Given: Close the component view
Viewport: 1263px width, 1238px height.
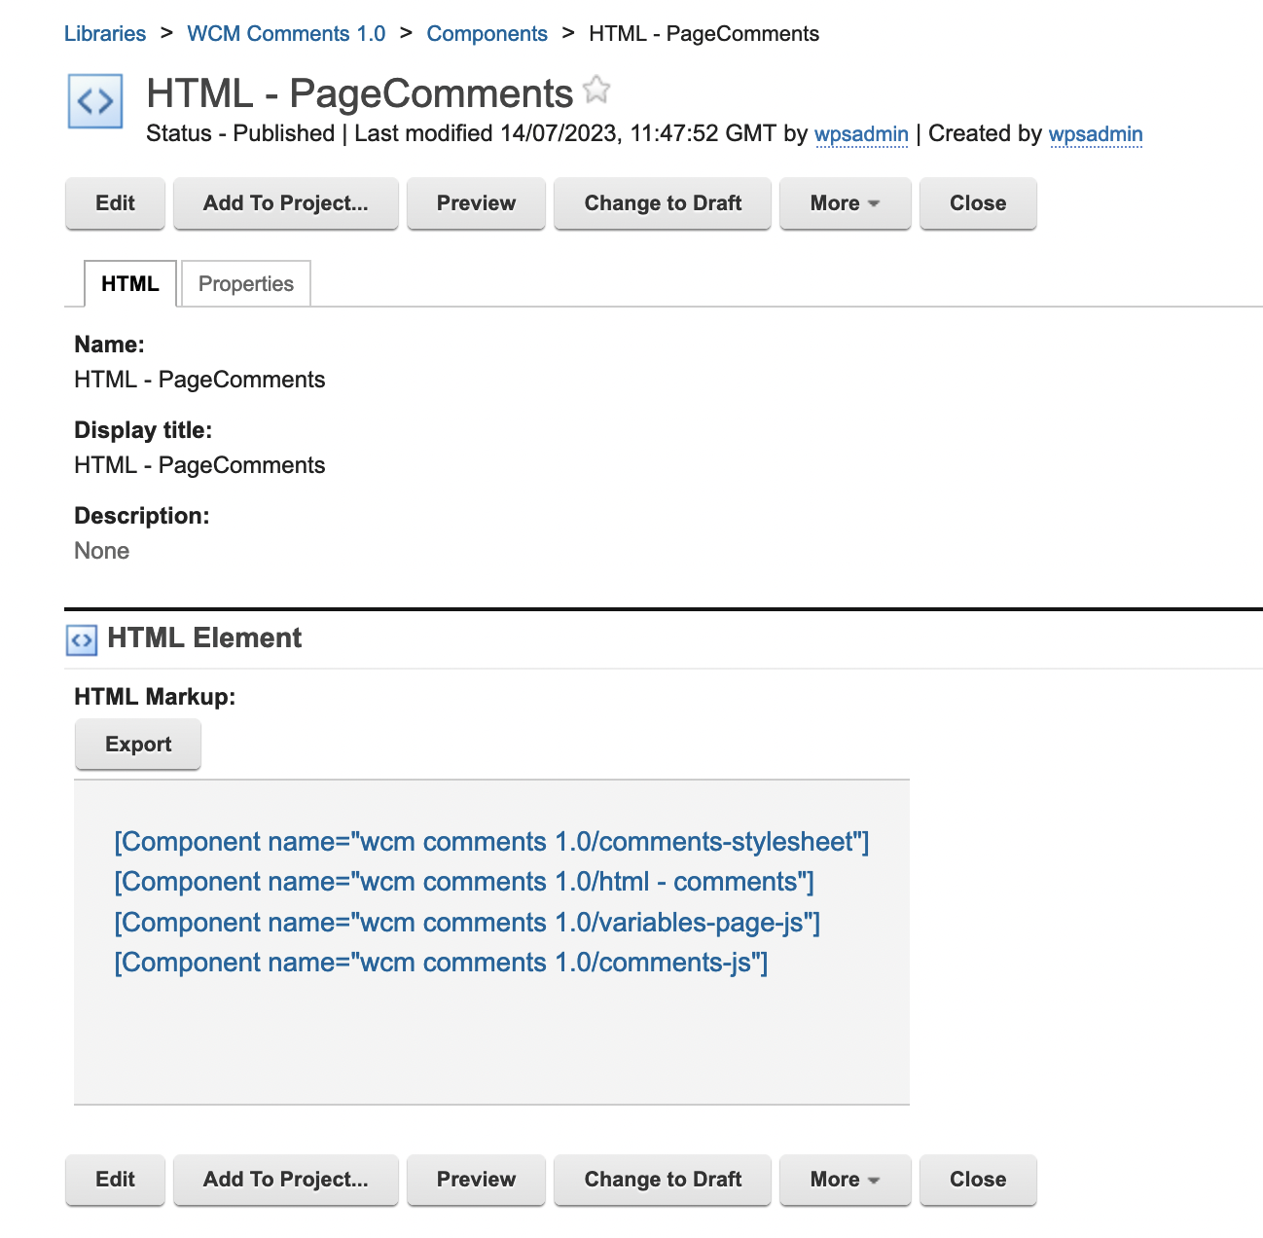Looking at the screenshot, I should pos(977,203).
